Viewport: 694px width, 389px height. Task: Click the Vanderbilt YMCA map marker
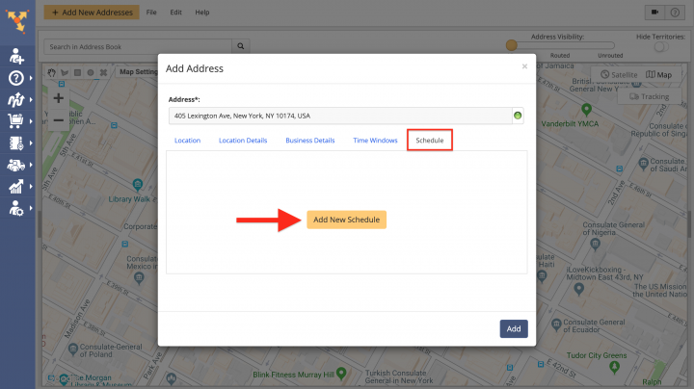tap(586, 109)
